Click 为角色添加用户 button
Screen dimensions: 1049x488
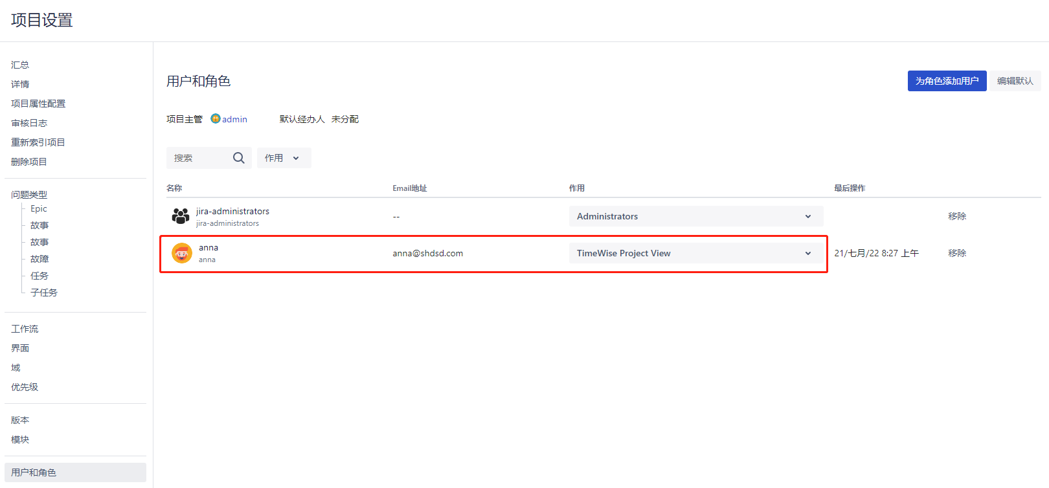tap(947, 81)
